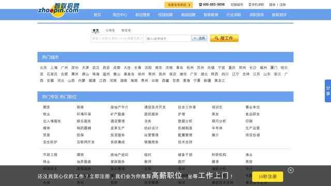
Task: Choose the city 杭州
Action: tap(190, 68)
